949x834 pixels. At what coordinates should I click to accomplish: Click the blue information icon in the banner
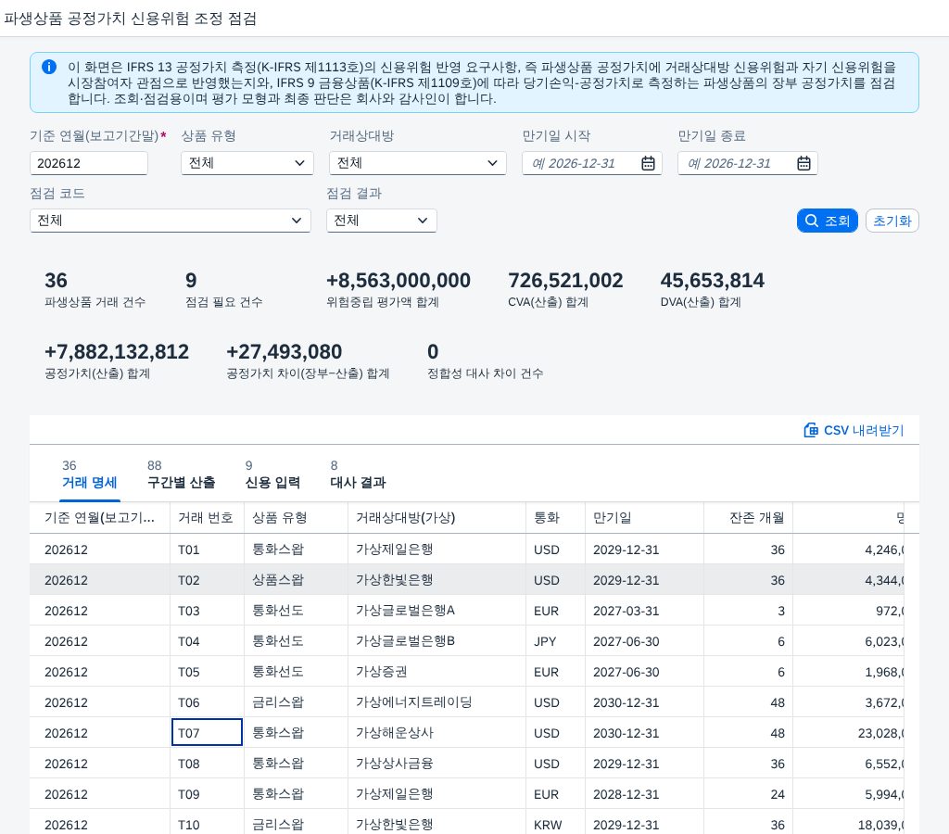[49, 67]
